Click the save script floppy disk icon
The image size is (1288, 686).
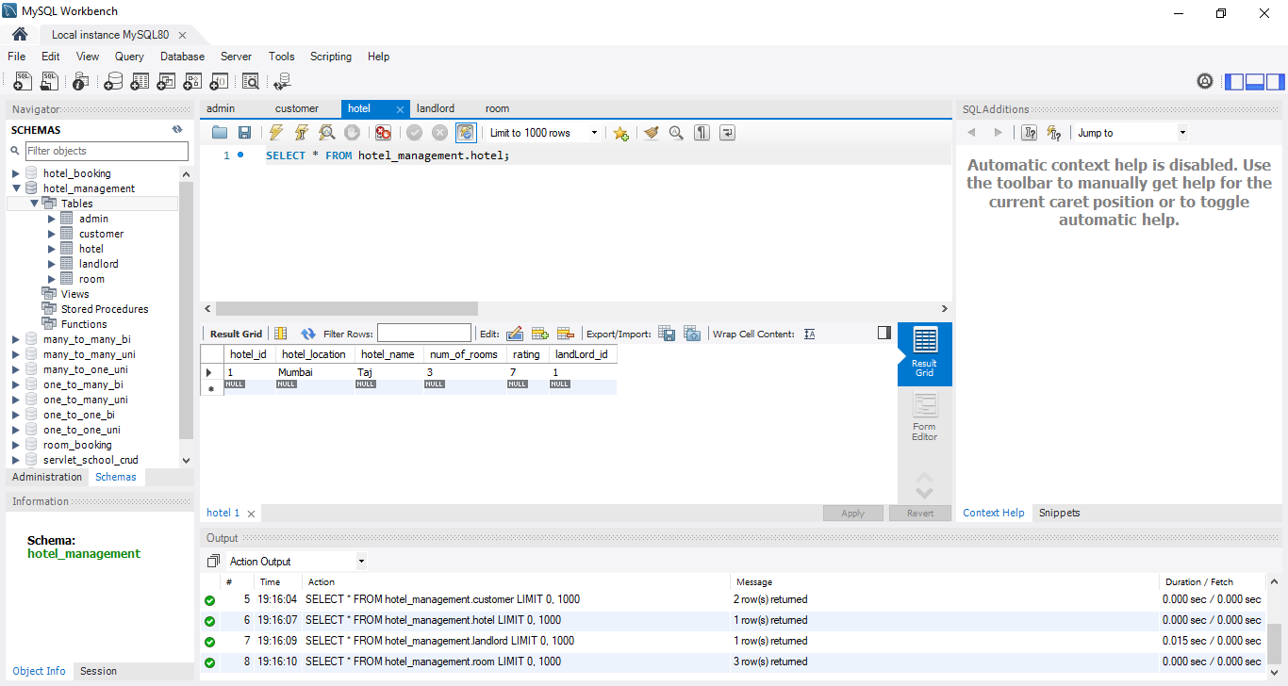pyautogui.click(x=244, y=133)
